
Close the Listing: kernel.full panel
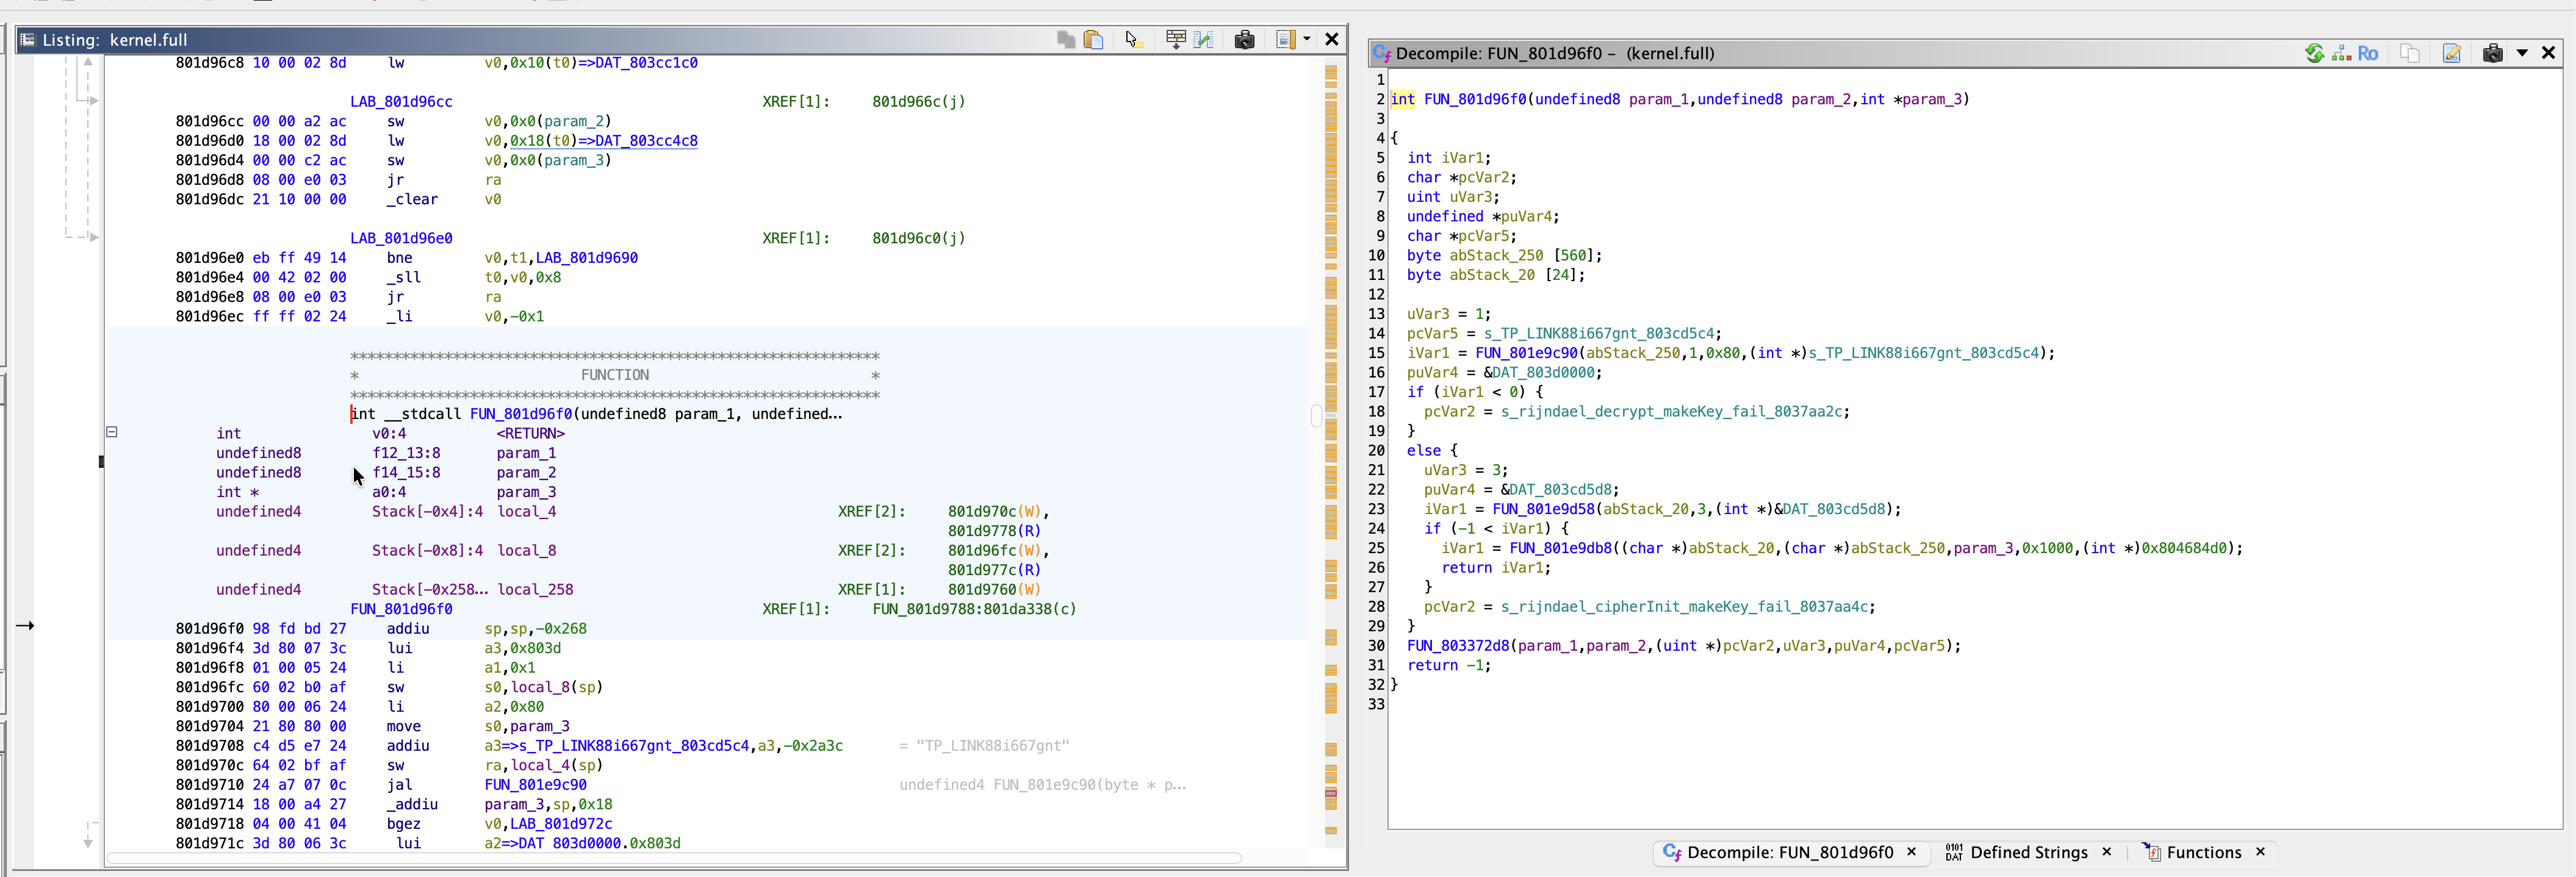click(1332, 40)
